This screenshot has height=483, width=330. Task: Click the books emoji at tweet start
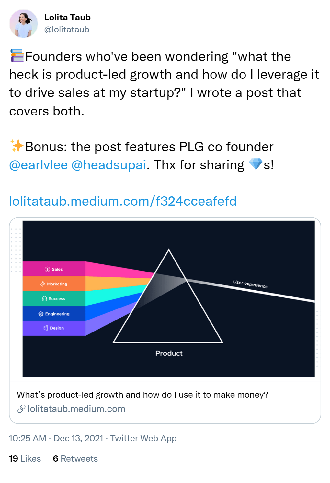pos(17,55)
